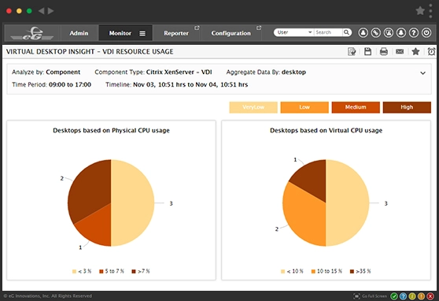Open the browser three-dot menu
Viewport: 439px width, 301px height.
(430, 11)
